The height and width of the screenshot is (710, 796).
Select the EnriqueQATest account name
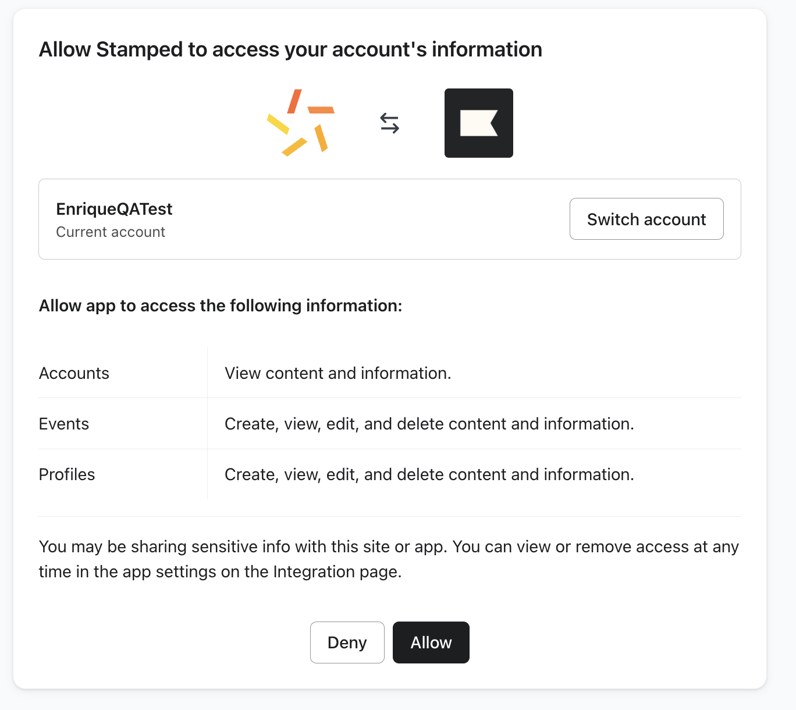coord(114,209)
